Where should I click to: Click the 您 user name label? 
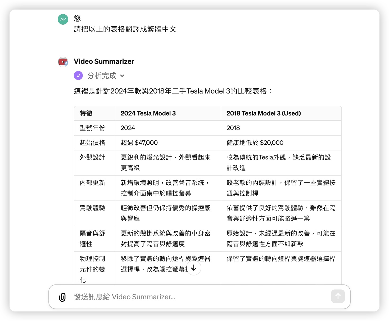tap(77, 18)
